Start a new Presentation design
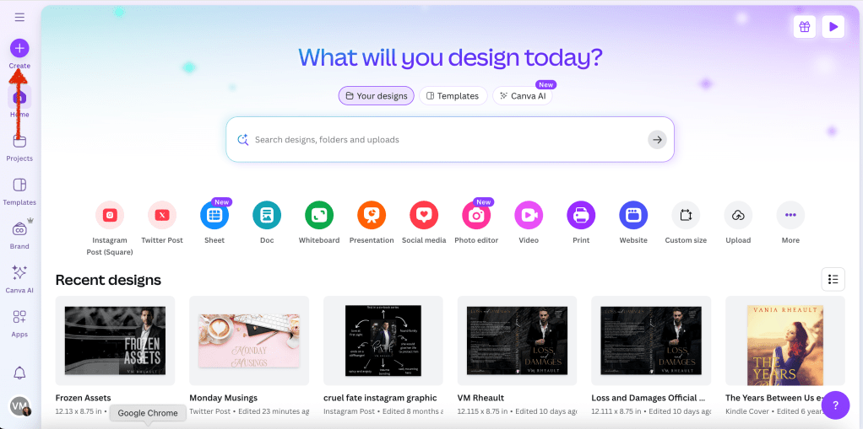 point(372,216)
